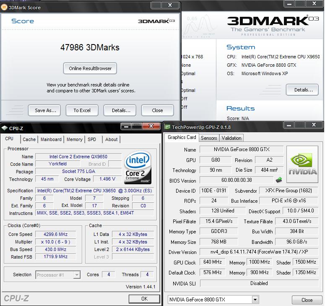Click Save As in 3DMark Score
325x306 pixels.
44,110
